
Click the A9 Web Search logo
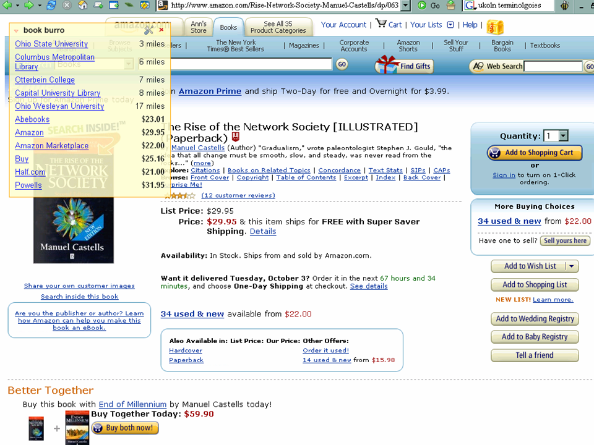pyautogui.click(x=478, y=66)
